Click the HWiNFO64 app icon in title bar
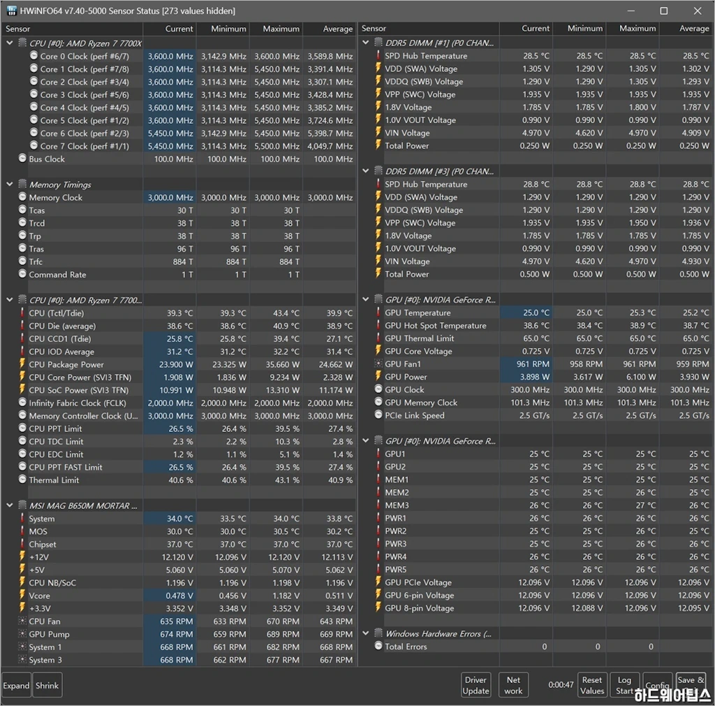Image resolution: width=715 pixels, height=706 pixels. [x=11, y=10]
